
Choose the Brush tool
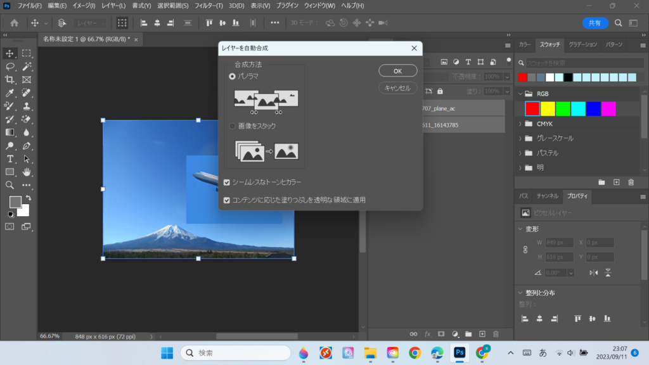click(10, 106)
